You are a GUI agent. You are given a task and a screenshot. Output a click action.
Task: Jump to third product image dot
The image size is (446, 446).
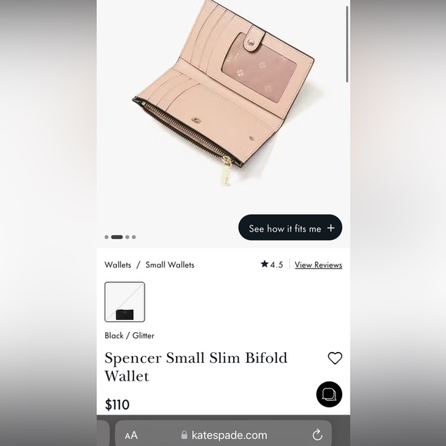click(x=128, y=237)
